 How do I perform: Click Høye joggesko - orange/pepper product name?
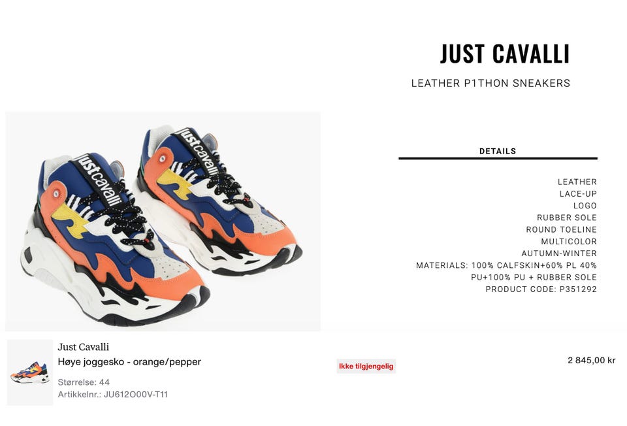(129, 361)
